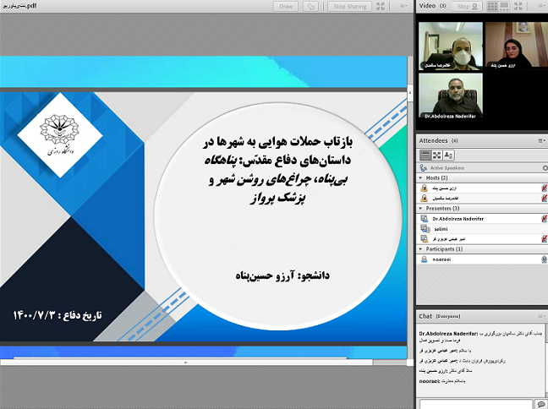548x409 pixels.
Task: Open the Breakout Room view icon
Action: tap(436, 155)
